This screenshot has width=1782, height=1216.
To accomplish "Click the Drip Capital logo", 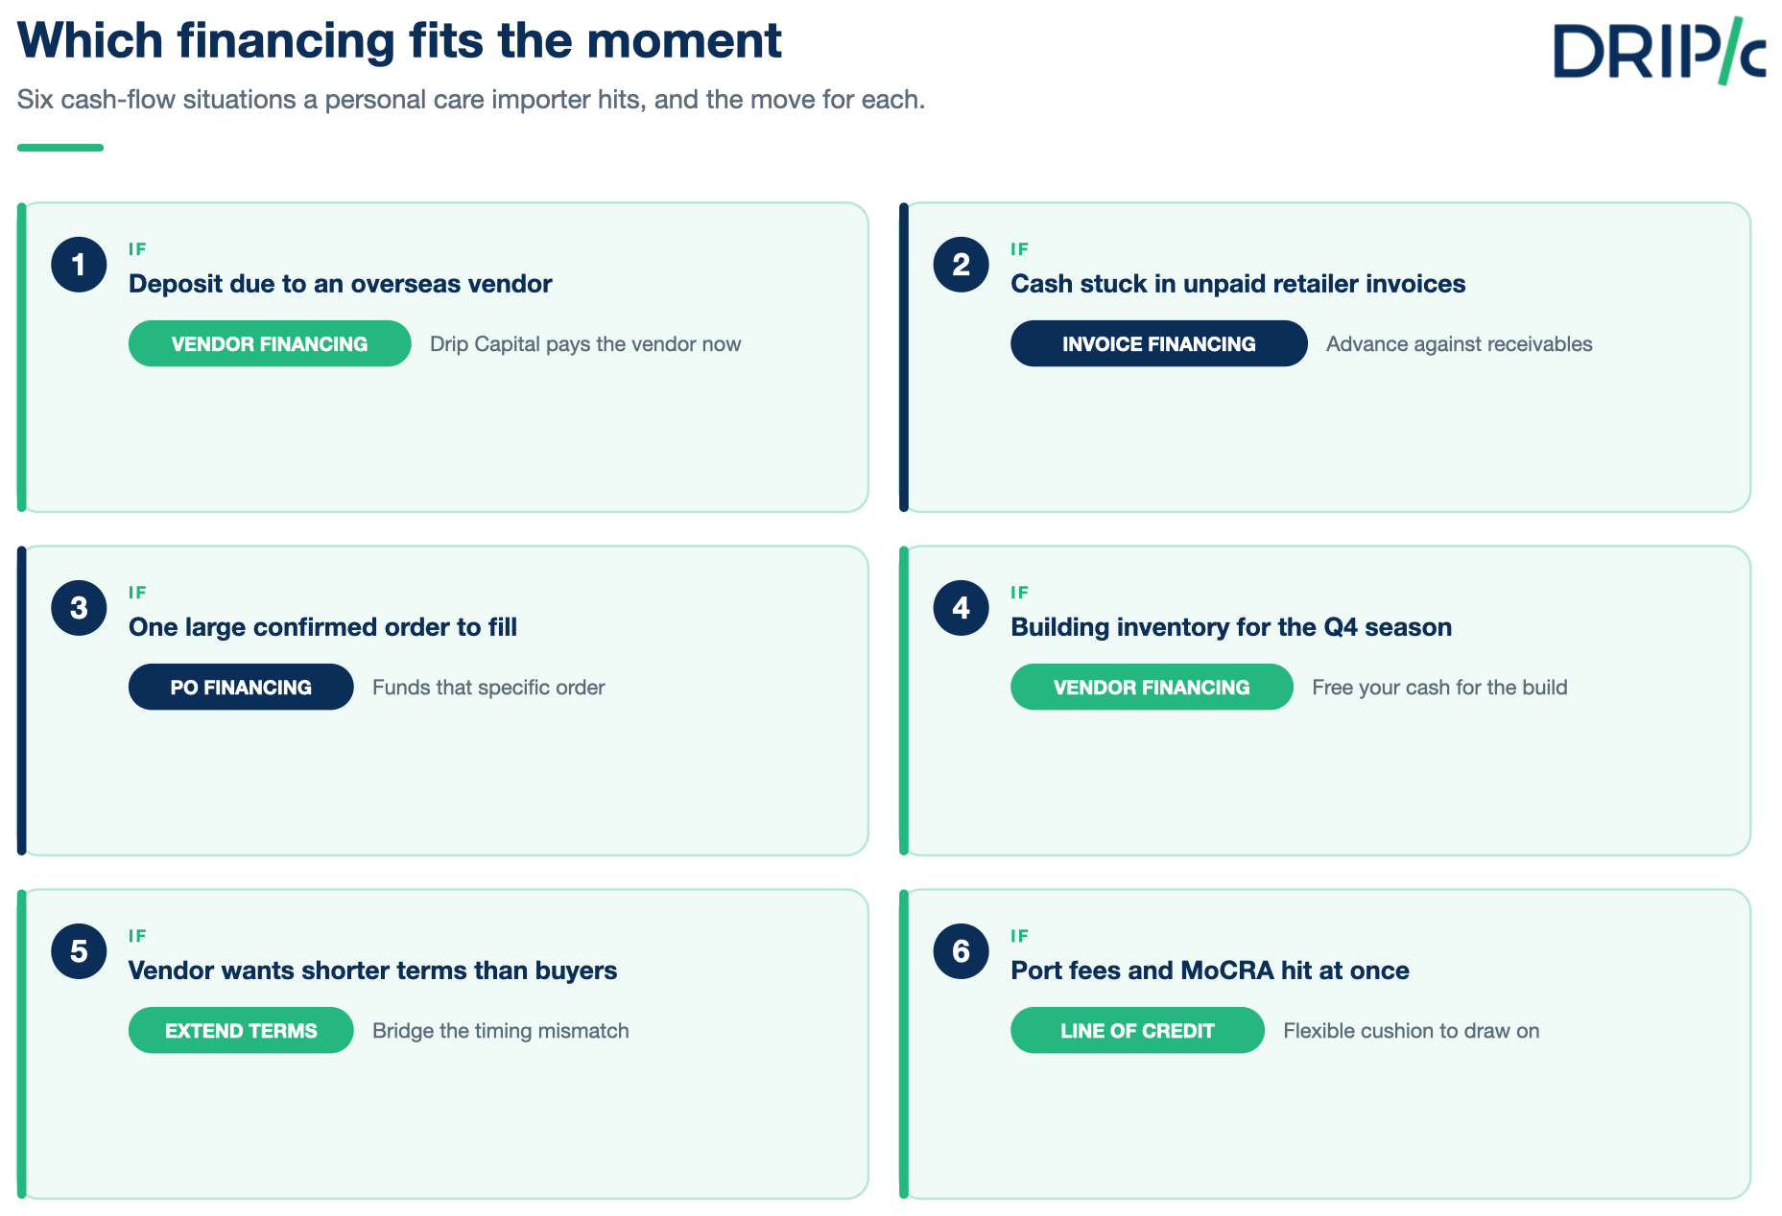I will point(1659,50).
